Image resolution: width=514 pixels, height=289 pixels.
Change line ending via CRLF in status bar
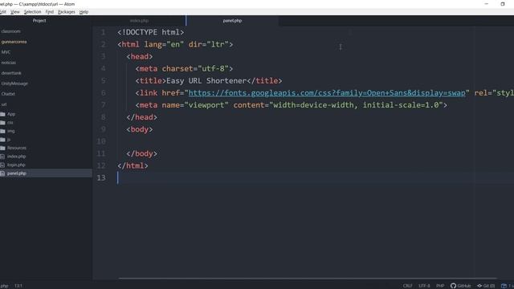[x=407, y=286]
